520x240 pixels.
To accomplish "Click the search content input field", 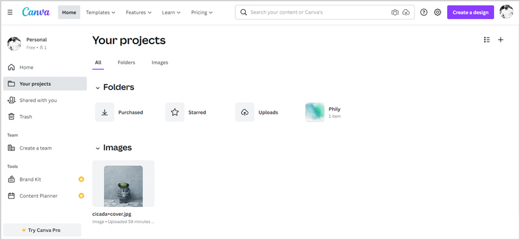I will click(318, 12).
